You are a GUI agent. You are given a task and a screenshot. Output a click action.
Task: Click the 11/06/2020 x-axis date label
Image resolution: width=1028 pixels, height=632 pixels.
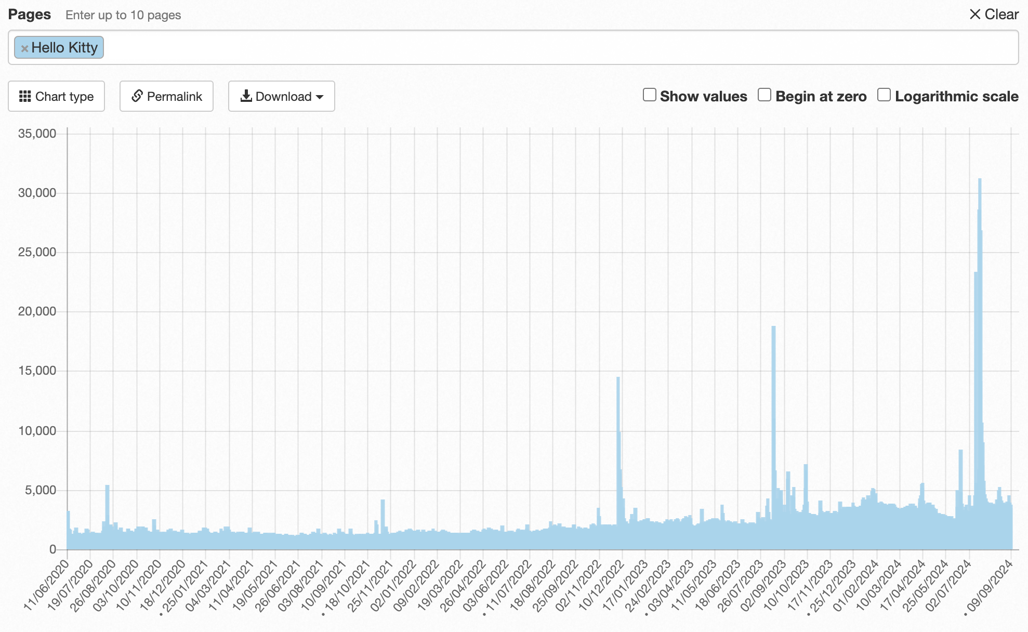(x=46, y=586)
